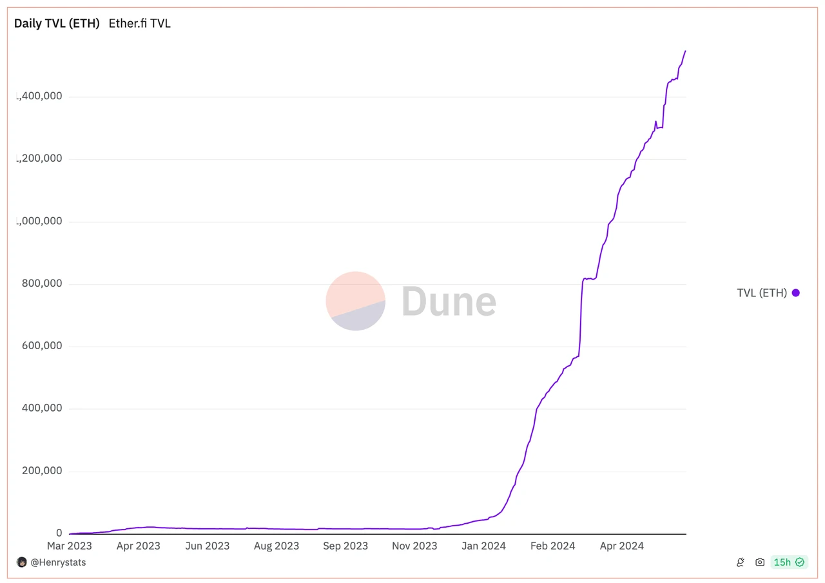The image size is (825, 583).
Task: Open the @Henrystats author link
Action: click(57, 562)
